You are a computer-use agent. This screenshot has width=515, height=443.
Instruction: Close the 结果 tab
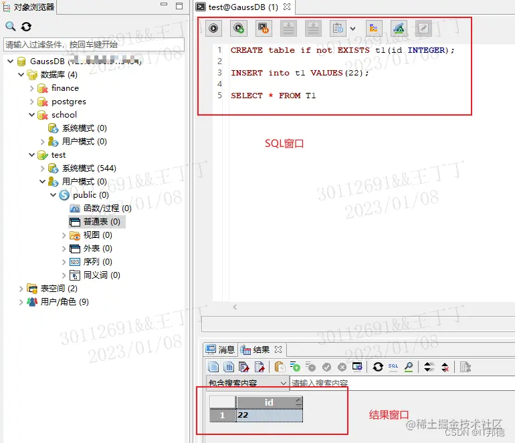278,349
